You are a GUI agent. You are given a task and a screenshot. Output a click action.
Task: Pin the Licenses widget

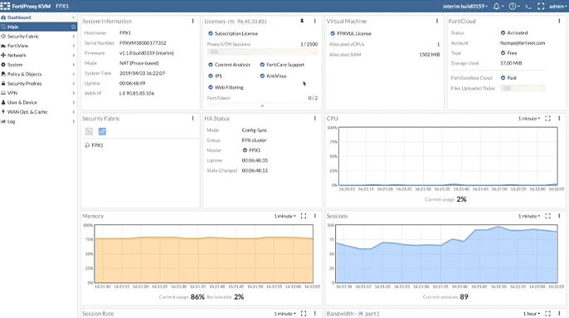tap(302, 21)
